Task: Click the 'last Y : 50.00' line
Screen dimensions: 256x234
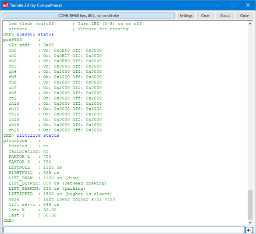Action: click(32, 215)
